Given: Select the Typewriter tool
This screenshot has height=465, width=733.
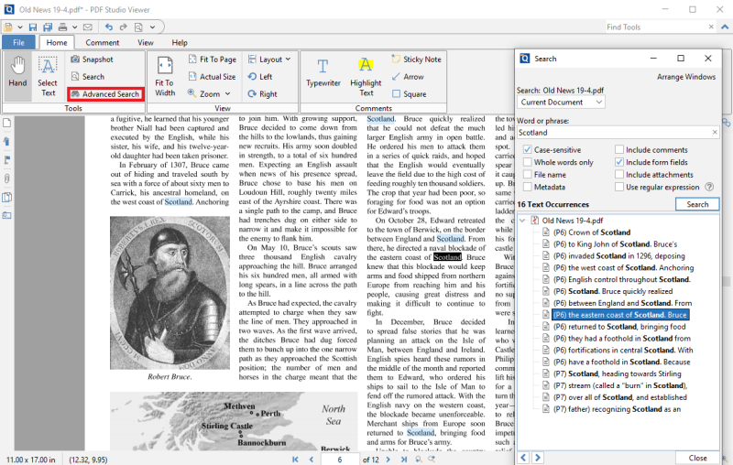Looking at the screenshot, I should [323, 74].
